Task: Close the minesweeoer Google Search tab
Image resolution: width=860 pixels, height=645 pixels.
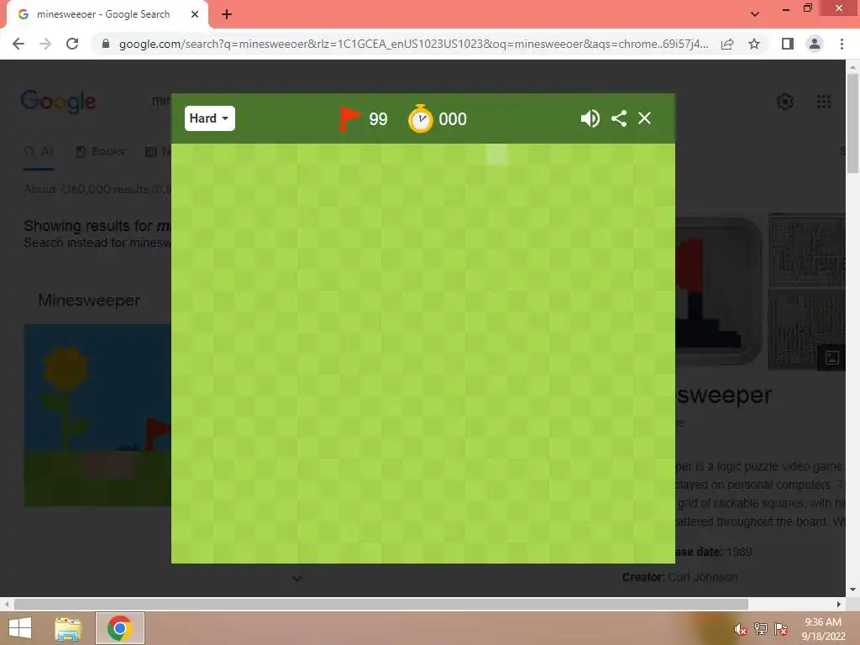Action: click(195, 14)
